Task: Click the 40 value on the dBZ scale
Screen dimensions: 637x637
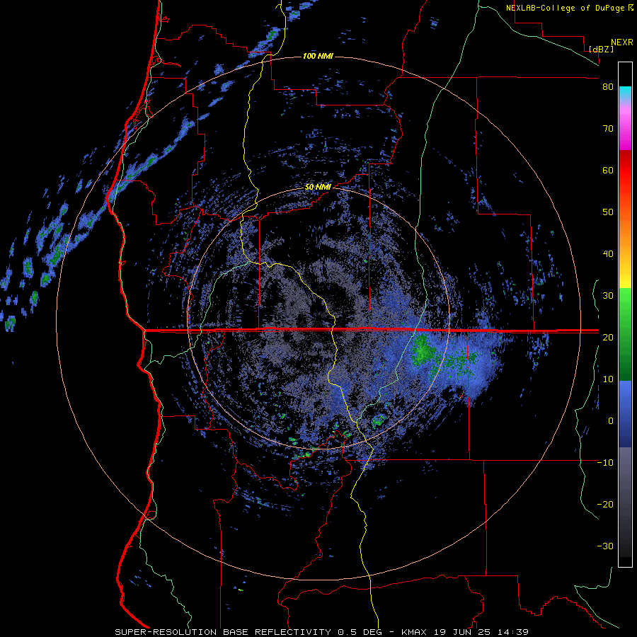Action: click(x=608, y=254)
